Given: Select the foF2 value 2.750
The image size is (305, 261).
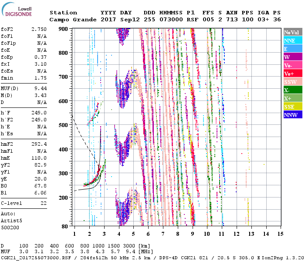Looking at the screenshot, I should 39,28.
